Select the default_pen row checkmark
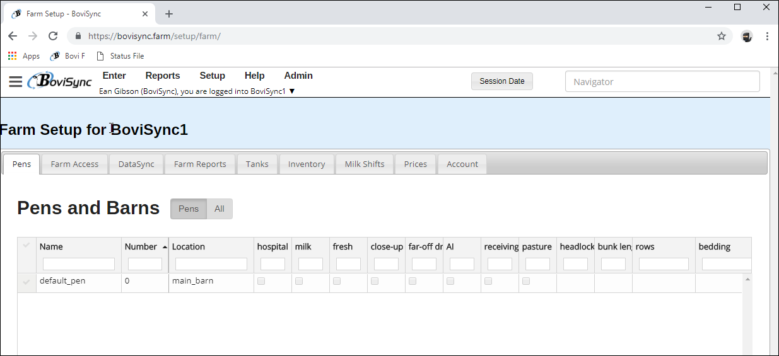Image resolution: width=779 pixels, height=356 pixels. (x=26, y=282)
